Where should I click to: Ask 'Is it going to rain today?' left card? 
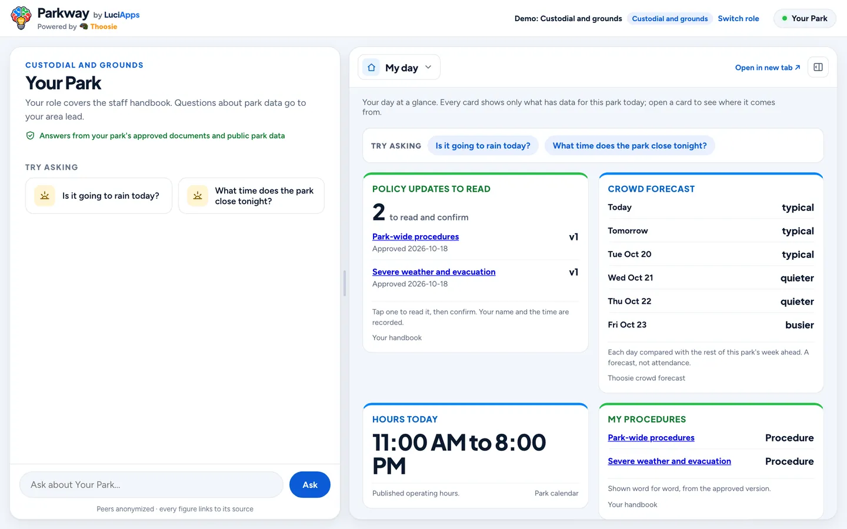click(x=99, y=196)
